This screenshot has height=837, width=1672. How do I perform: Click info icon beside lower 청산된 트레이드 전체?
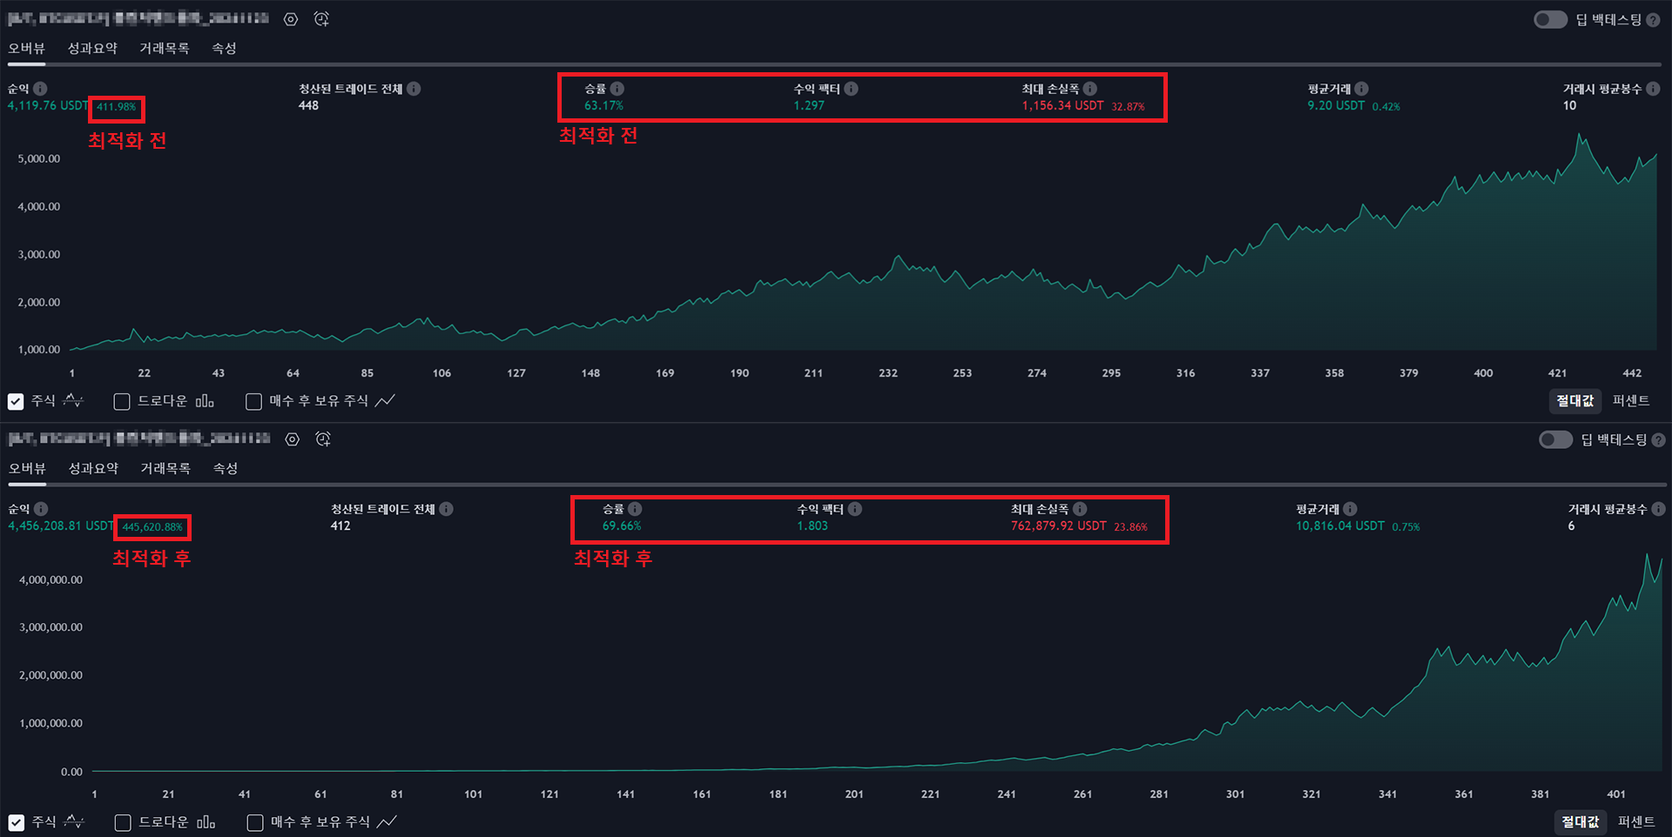click(x=446, y=509)
